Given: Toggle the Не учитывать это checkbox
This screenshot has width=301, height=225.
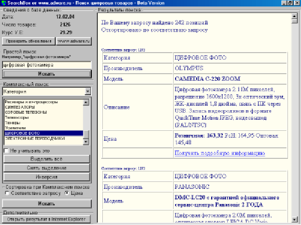Looking at the screenshot, I should 7,151.
